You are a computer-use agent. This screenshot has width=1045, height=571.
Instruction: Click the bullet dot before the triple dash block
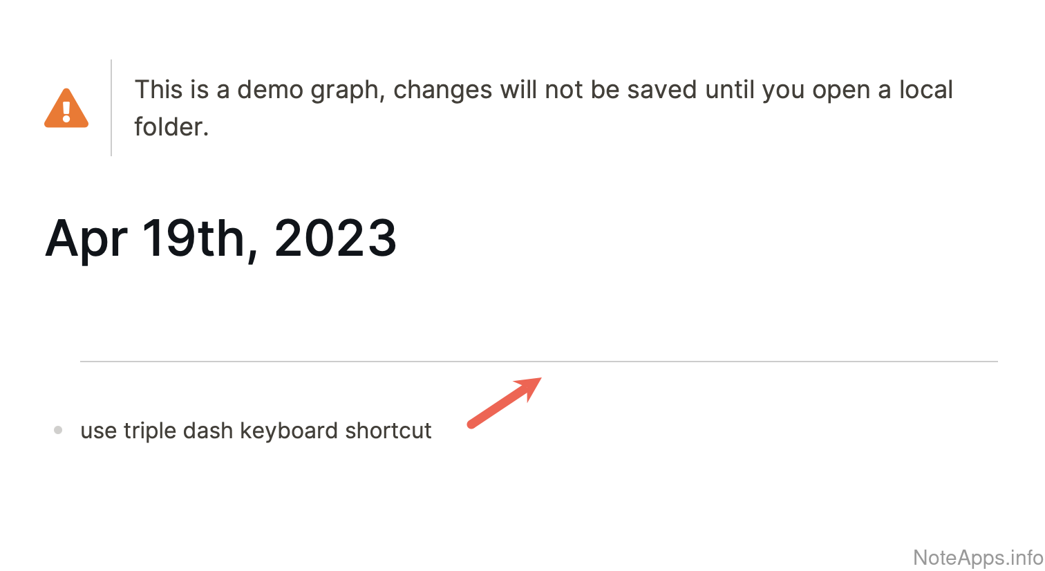58,431
